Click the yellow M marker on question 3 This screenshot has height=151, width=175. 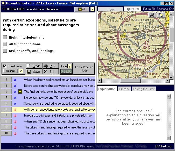point(20,92)
